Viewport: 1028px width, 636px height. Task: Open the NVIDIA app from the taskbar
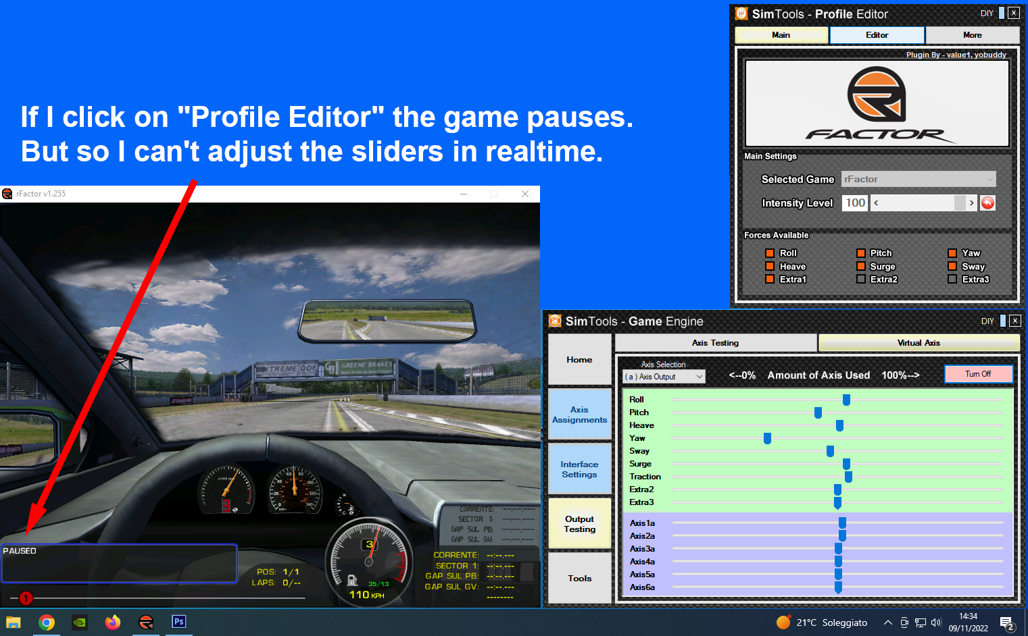pyautogui.click(x=80, y=622)
